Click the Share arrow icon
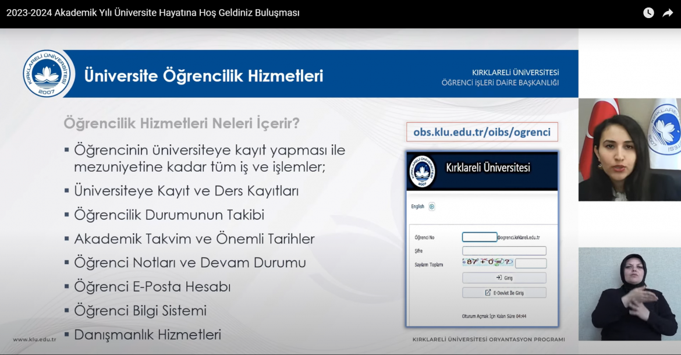Screen dimensions: 681x355 tap(668, 13)
